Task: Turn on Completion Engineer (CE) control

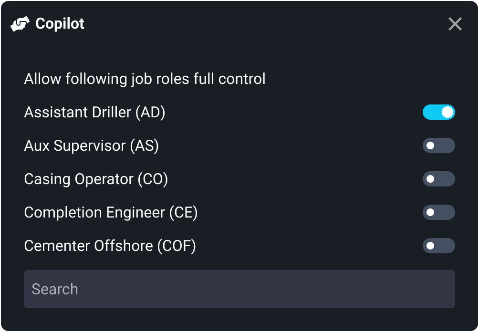Action: coord(439,212)
